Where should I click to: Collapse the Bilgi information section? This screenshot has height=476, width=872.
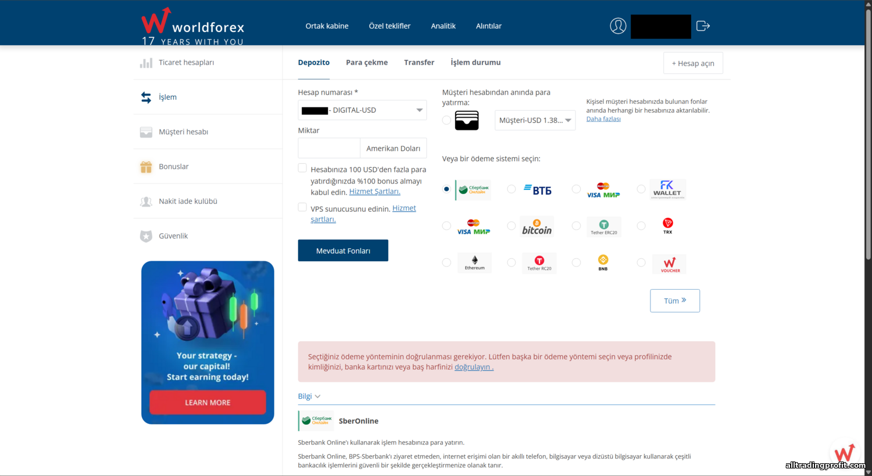pos(309,396)
